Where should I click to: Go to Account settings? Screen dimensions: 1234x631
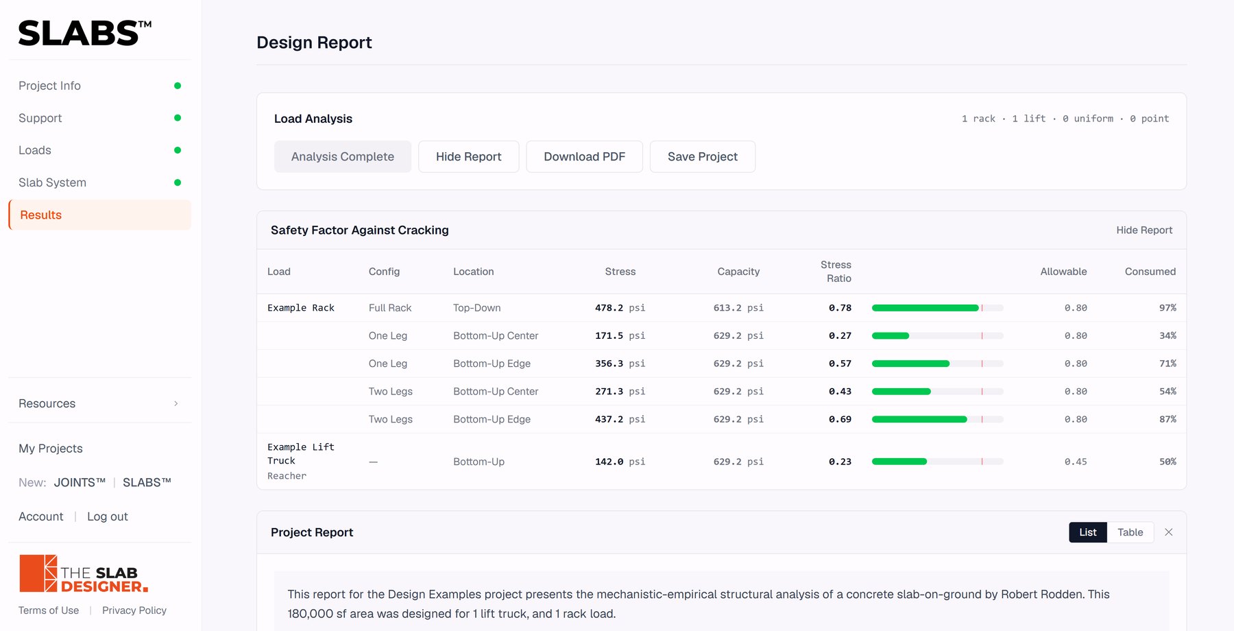pos(41,516)
